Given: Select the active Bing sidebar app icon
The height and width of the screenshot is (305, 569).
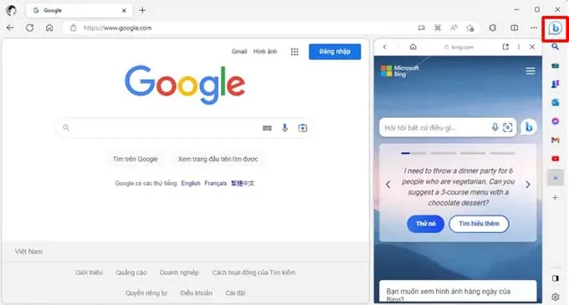Looking at the screenshot, I should [x=556, y=177].
